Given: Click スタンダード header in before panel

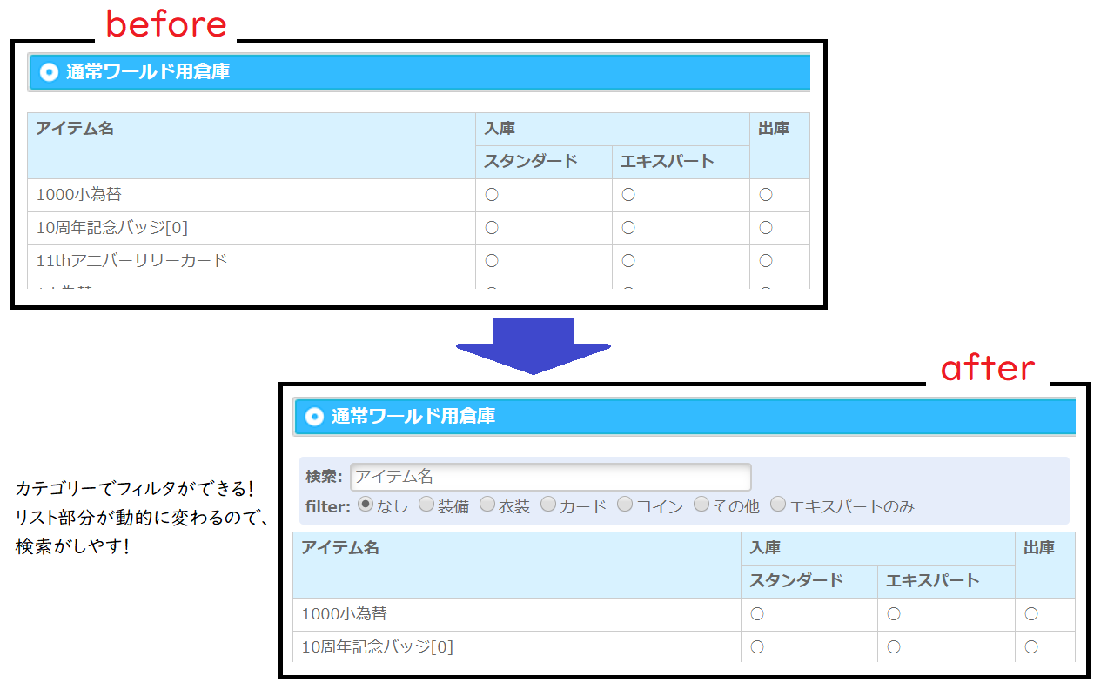Looking at the screenshot, I should [x=531, y=161].
